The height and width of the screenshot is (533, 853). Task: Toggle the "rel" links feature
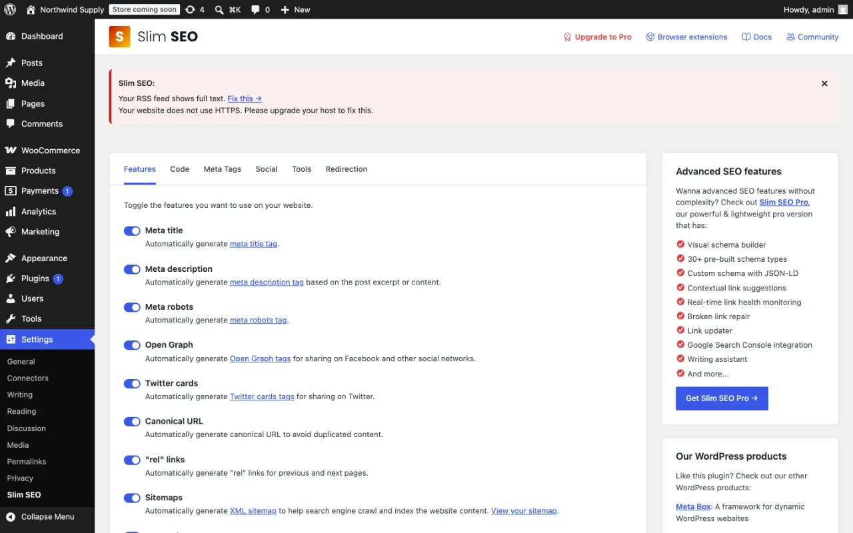point(132,460)
